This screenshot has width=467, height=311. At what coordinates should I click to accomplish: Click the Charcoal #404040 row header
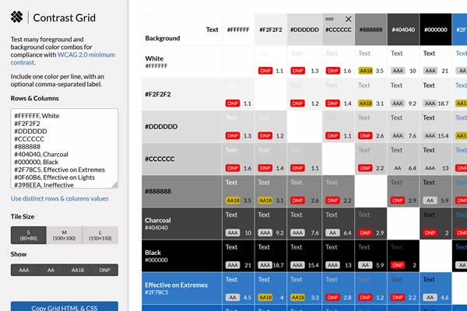181,224
